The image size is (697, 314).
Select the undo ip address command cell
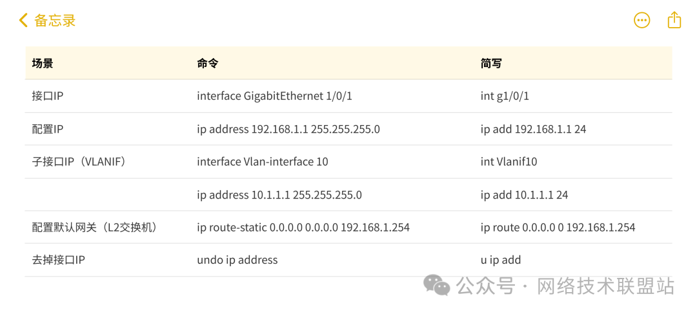(x=237, y=260)
